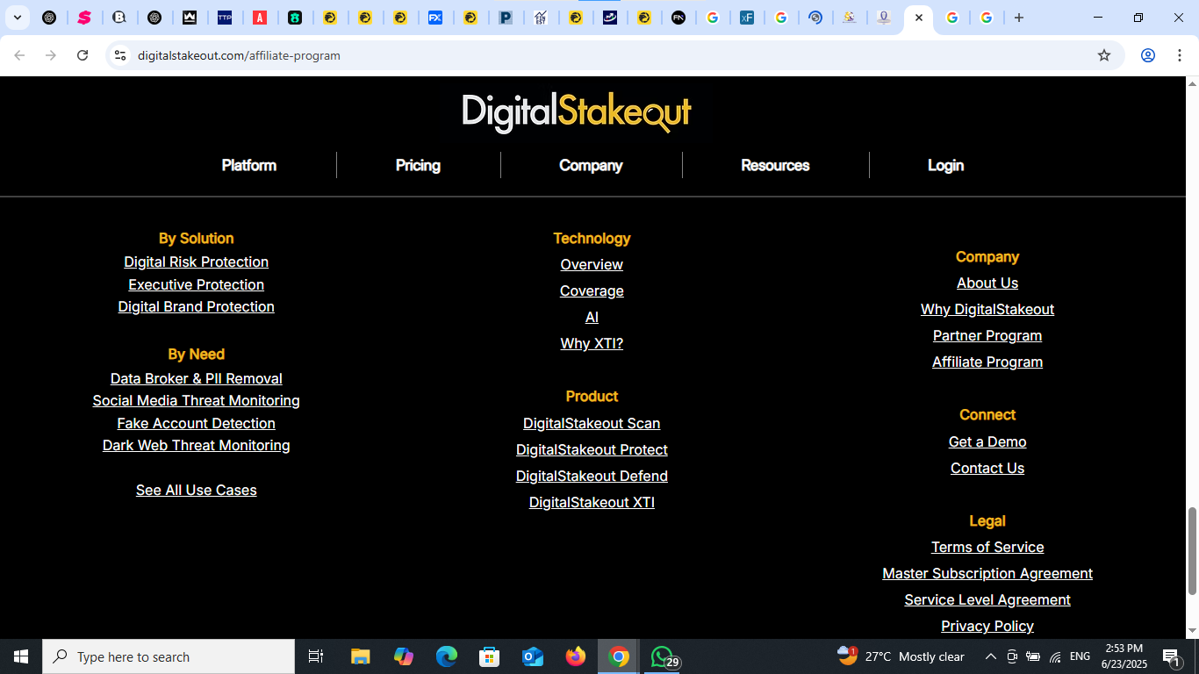Launch Microsoft Edge from the taskbar
Image resolution: width=1199 pixels, height=674 pixels.
click(447, 656)
